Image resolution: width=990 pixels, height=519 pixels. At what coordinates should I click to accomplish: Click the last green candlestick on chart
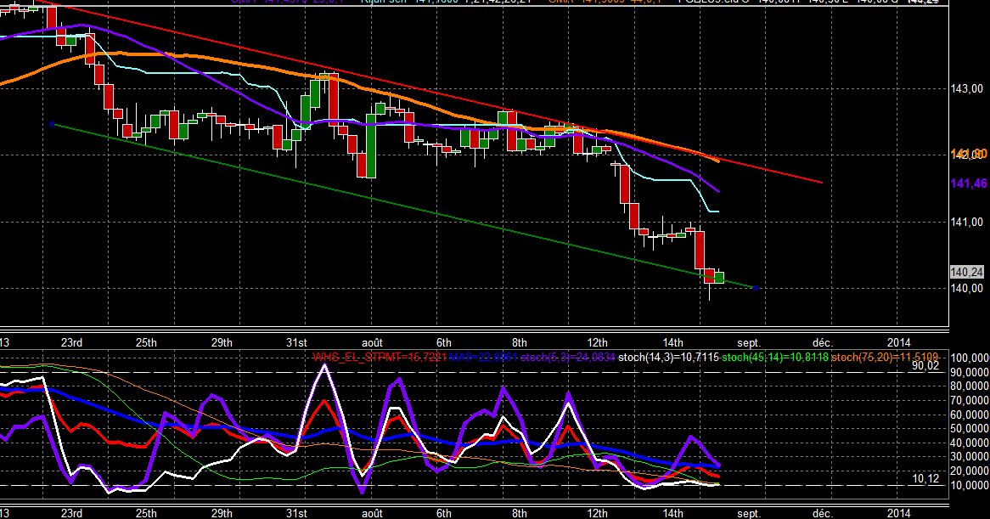click(x=718, y=277)
